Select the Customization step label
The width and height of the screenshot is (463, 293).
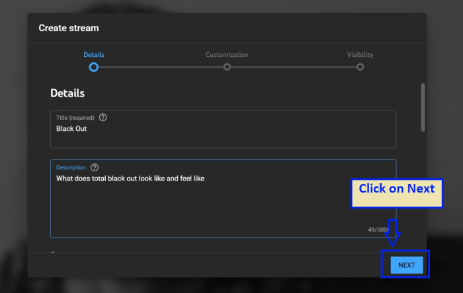pyautogui.click(x=227, y=55)
